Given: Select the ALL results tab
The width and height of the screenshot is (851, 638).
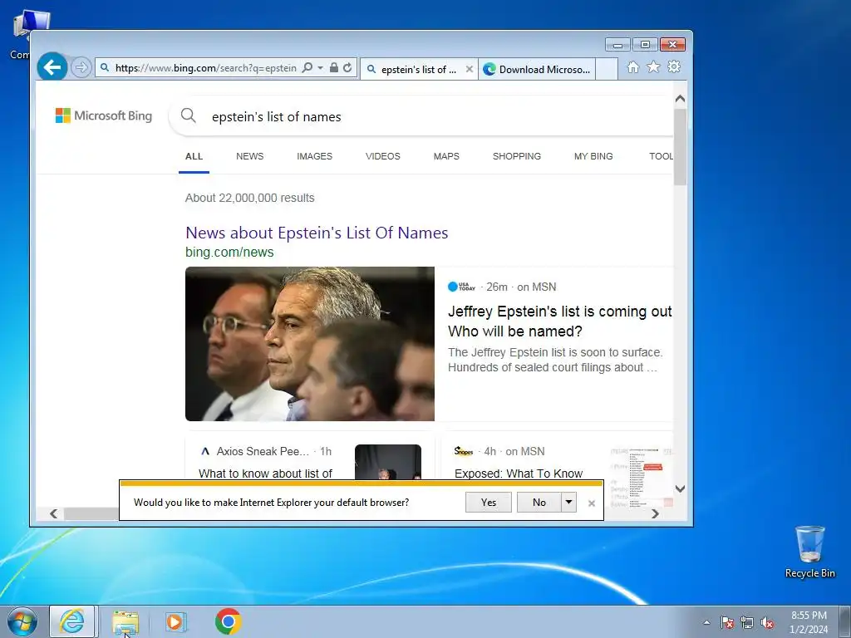Looking at the screenshot, I should point(194,156).
